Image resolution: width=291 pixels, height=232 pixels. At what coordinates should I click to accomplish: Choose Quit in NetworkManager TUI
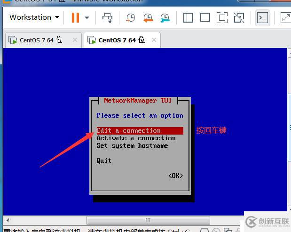(x=104, y=160)
